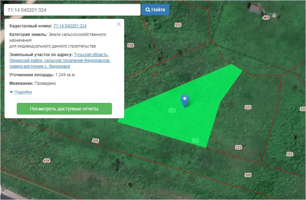This screenshot has width=306, height=200.
Task: Open cadastral number link 71:14:040201:324
Action: [70, 26]
